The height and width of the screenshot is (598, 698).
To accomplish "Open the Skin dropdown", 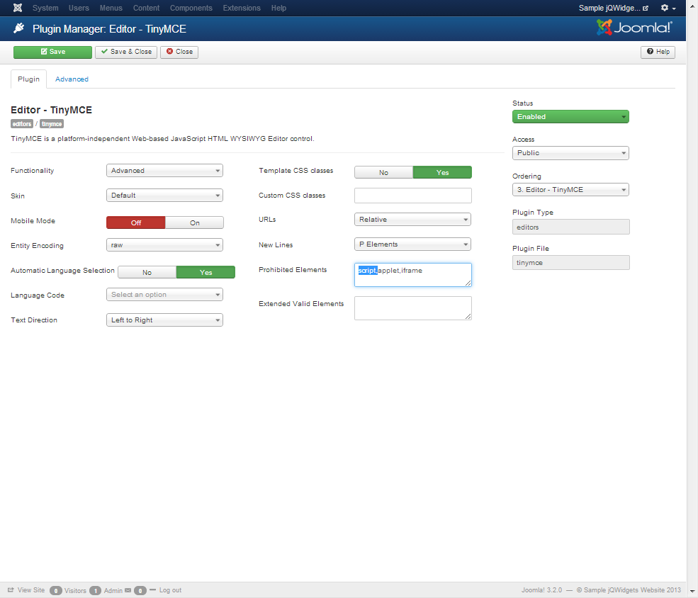I will (x=164, y=196).
